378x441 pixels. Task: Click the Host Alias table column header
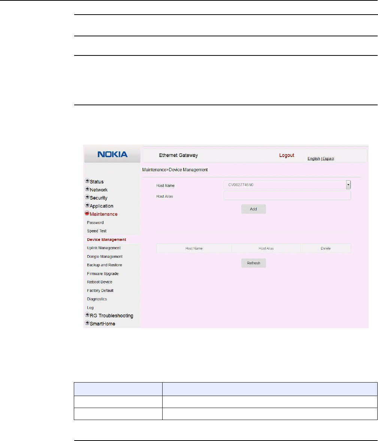(x=266, y=248)
